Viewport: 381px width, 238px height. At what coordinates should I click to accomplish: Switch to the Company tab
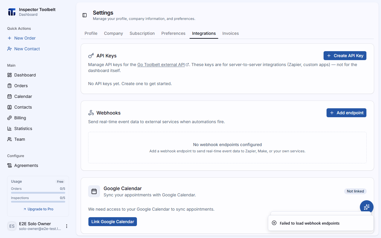tap(113, 33)
